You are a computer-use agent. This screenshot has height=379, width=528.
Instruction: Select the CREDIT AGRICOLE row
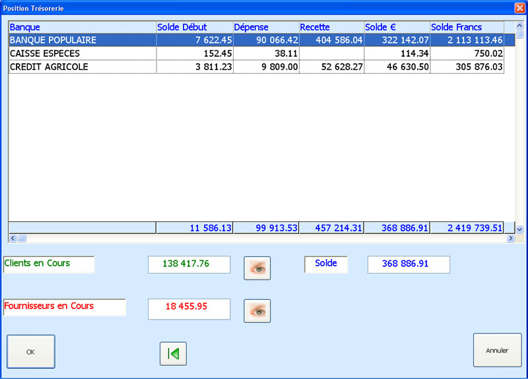click(x=82, y=67)
